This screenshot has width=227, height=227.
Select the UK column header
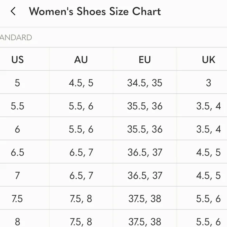209,60
